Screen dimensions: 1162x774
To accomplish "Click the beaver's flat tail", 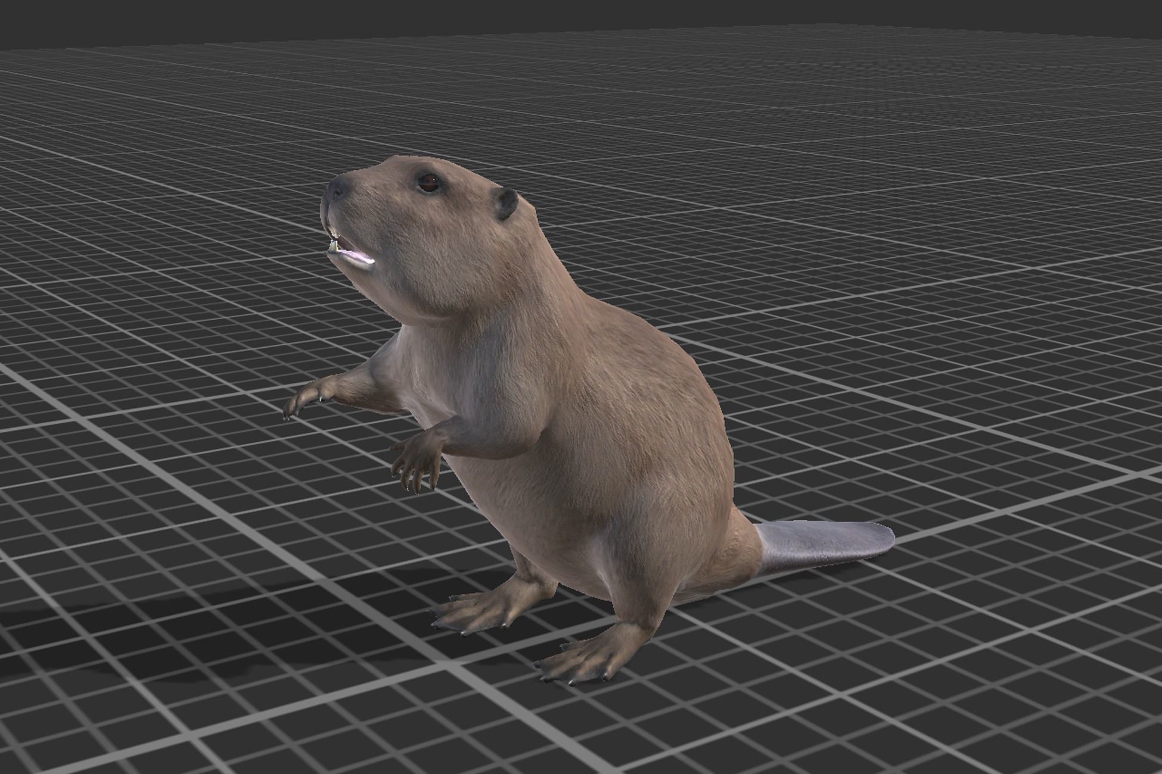I will 825,547.
